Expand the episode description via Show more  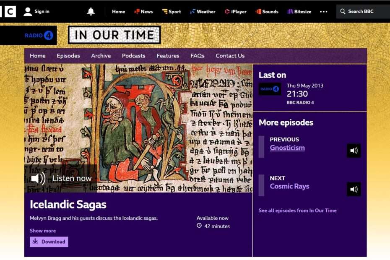point(42,231)
